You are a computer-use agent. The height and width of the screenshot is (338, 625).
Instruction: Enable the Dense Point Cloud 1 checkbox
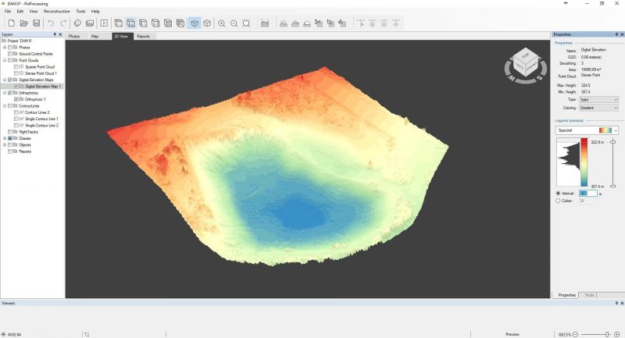[16, 73]
